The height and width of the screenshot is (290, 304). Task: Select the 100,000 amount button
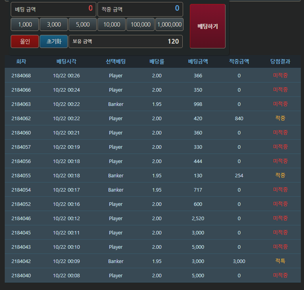coord(141,25)
